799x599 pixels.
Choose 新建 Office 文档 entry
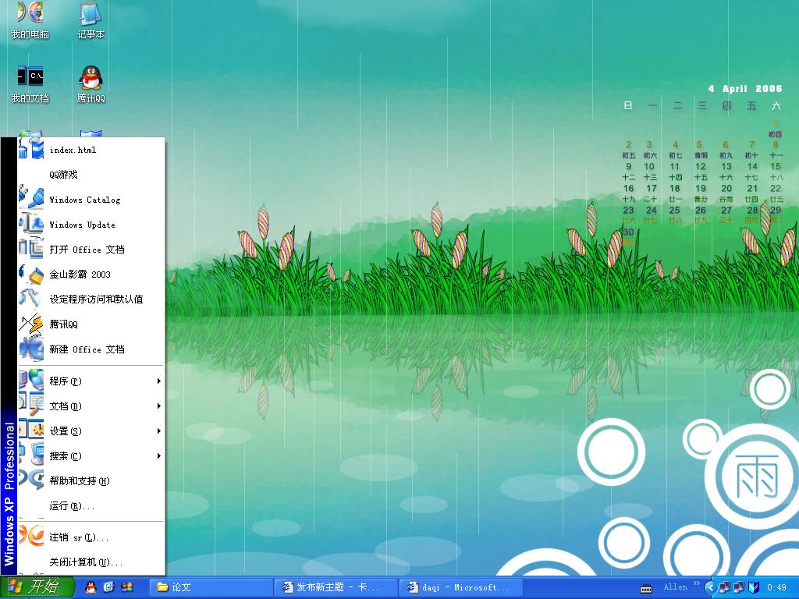point(91,349)
